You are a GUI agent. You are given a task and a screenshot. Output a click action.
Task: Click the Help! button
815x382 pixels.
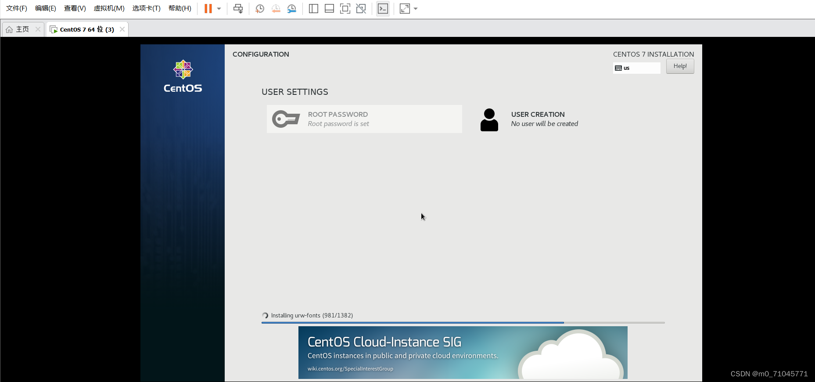click(x=680, y=66)
